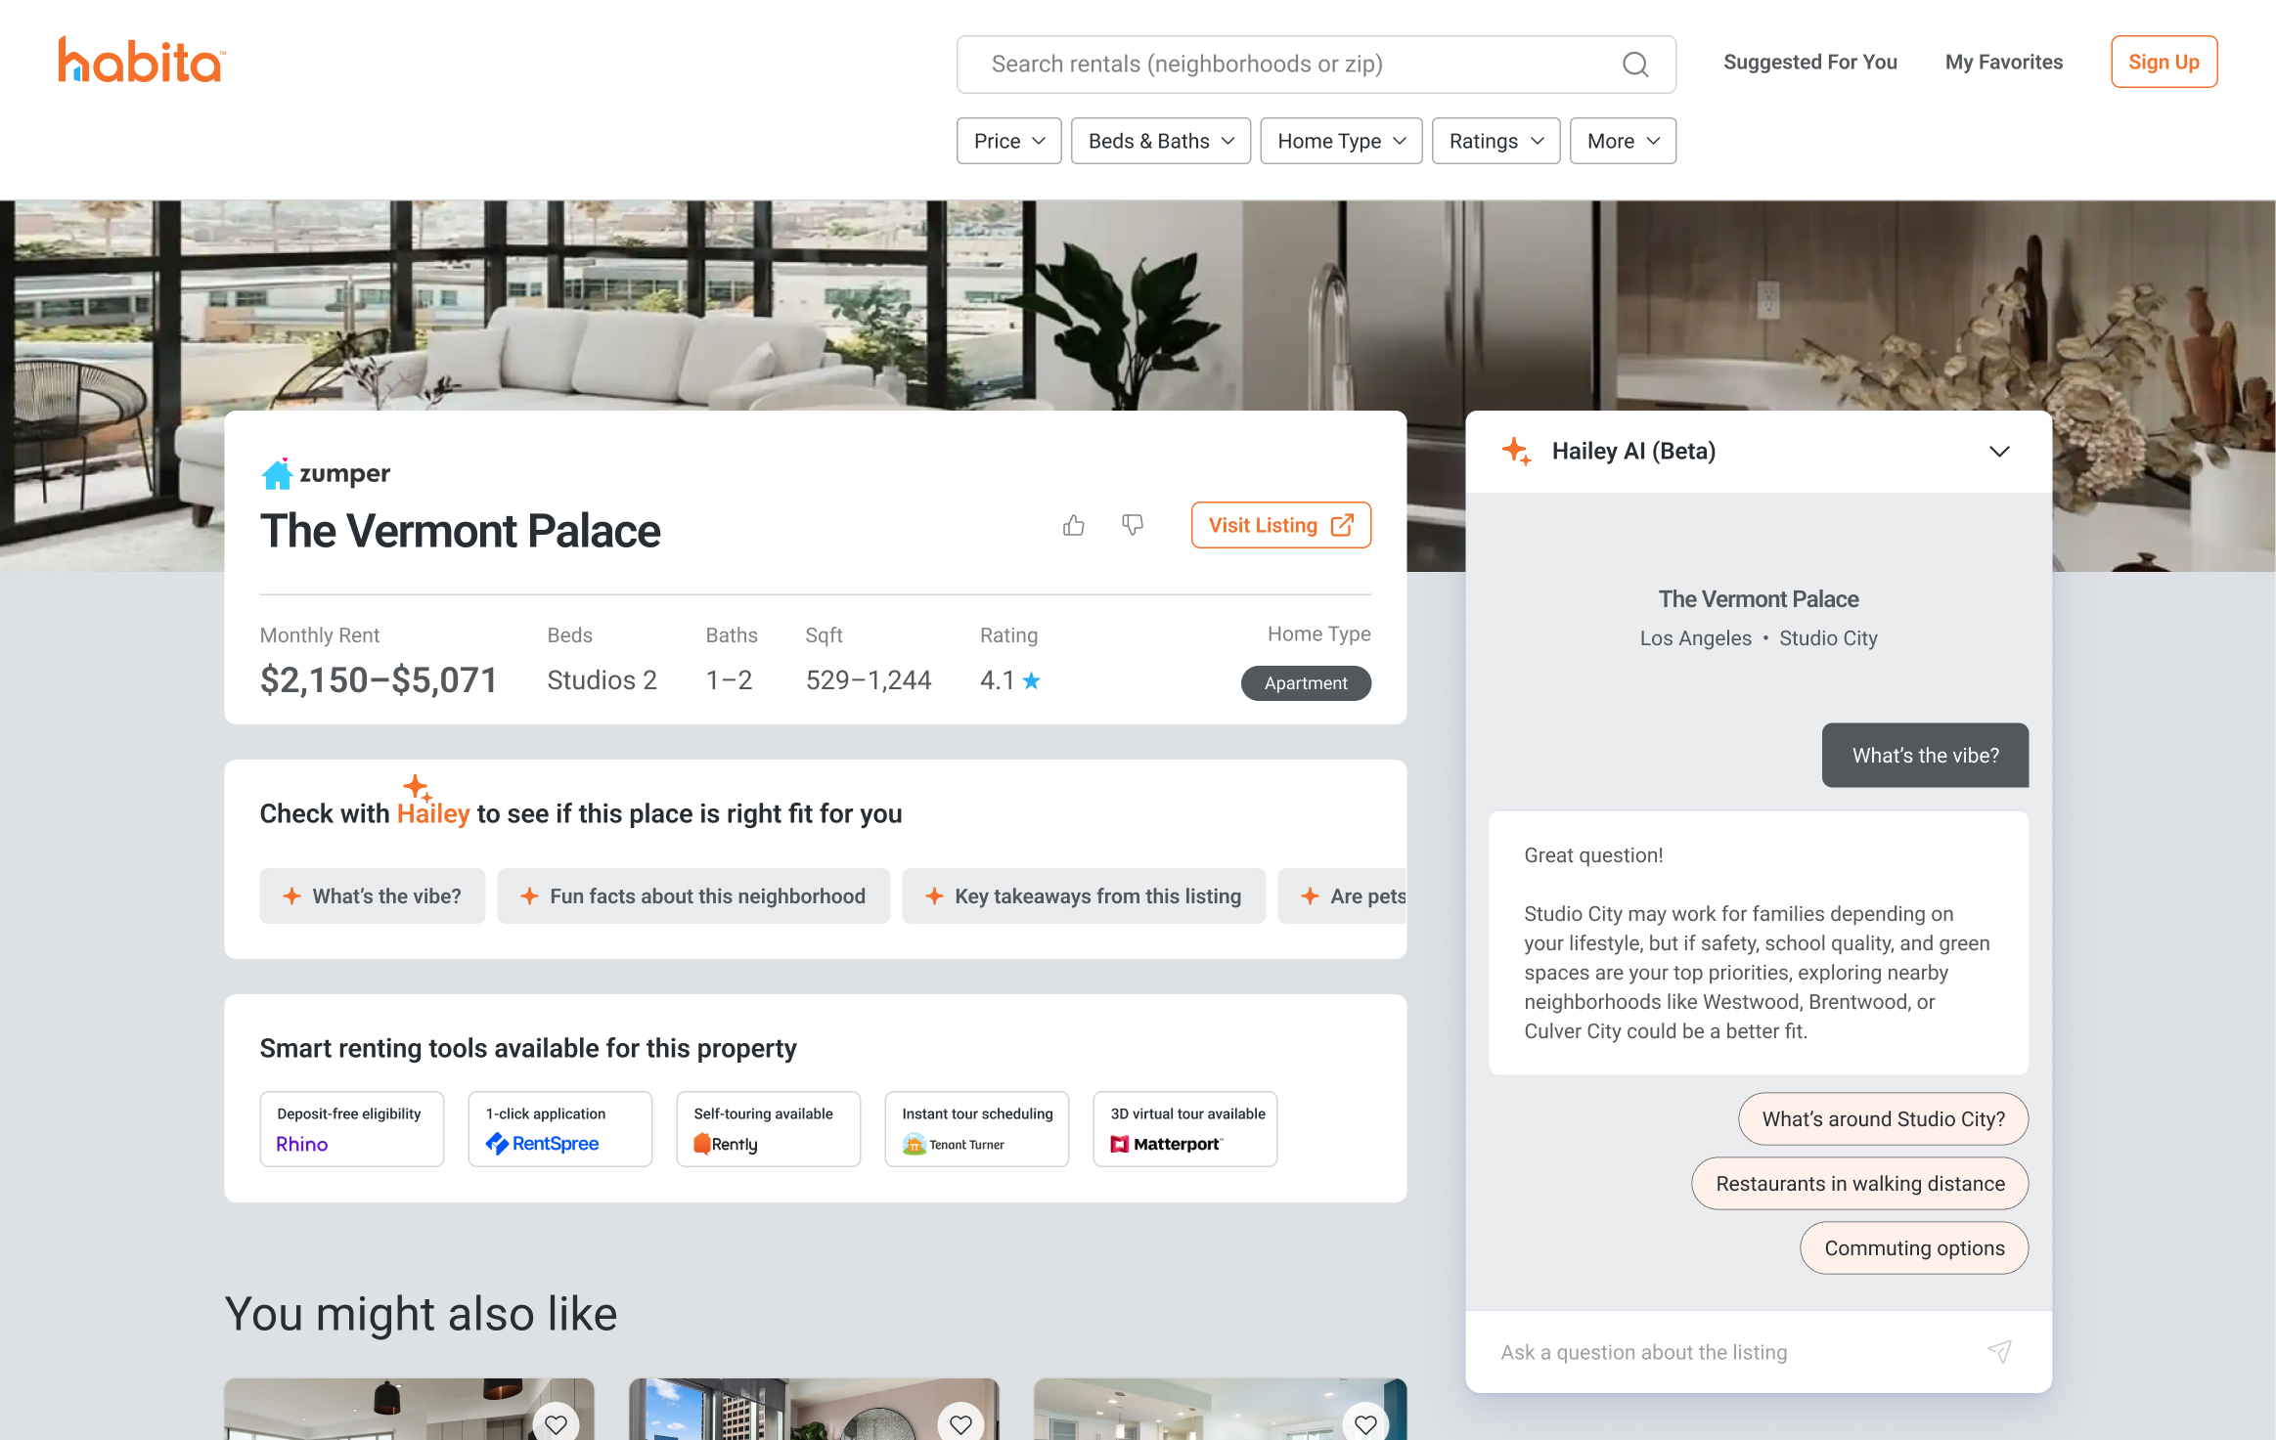The height and width of the screenshot is (1440, 2276).
Task: Open the Matterport 3D virtual tour tile
Action: click(x=1185, y=1129)
